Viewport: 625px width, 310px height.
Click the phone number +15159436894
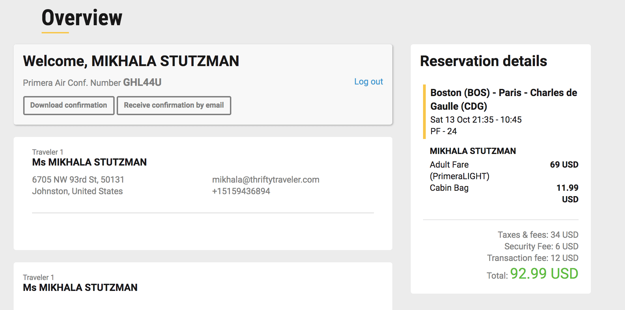click(x=241, y=191)
